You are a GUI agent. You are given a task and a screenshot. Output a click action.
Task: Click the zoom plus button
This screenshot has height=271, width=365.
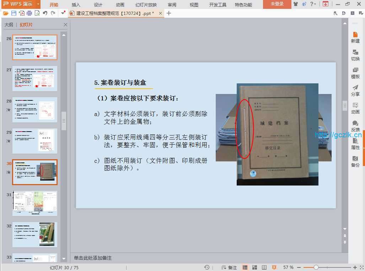point(355,267)
